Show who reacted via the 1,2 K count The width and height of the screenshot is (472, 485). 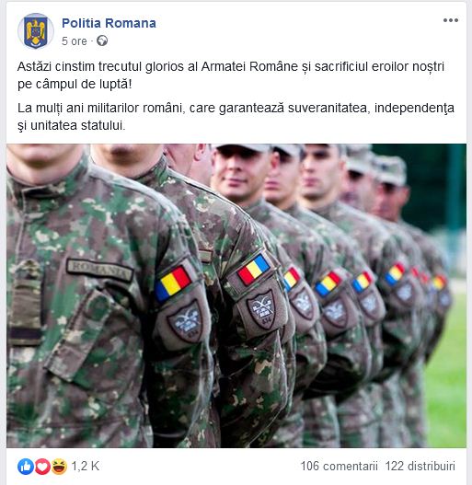tap(86, 466)
